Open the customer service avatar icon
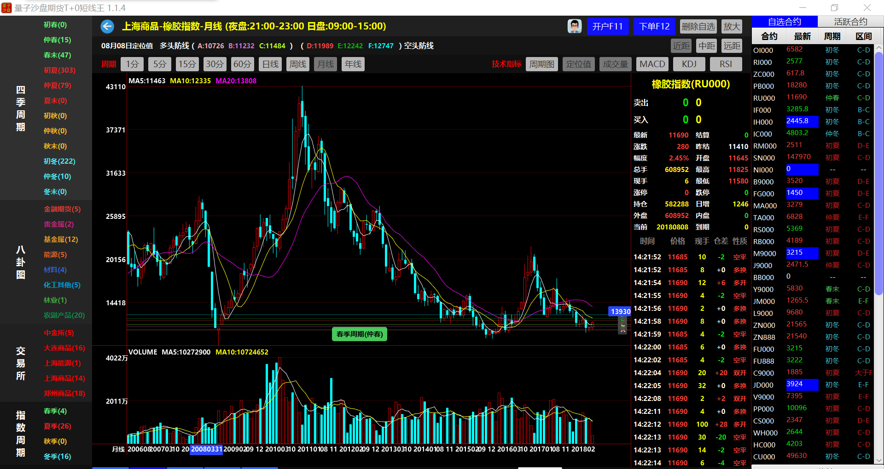This screenshot has width=884, height=469. (575, 26)
